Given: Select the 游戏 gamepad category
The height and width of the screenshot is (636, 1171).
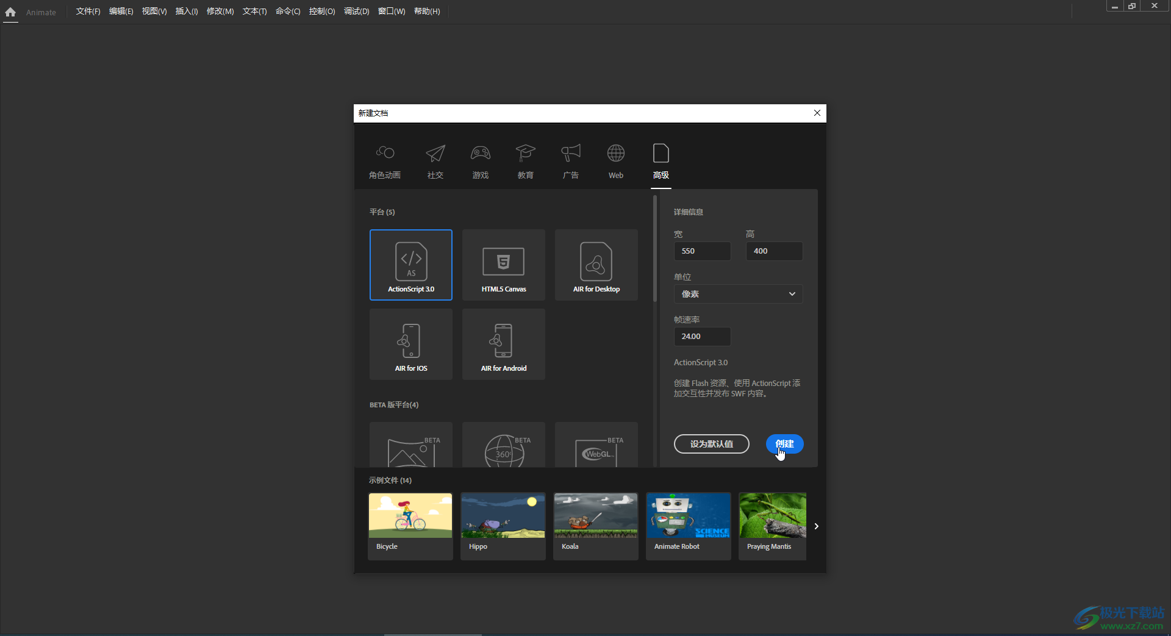Looking at the screenshot, I should coord(481,162).
